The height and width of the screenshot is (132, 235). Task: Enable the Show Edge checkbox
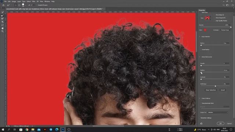215,15
